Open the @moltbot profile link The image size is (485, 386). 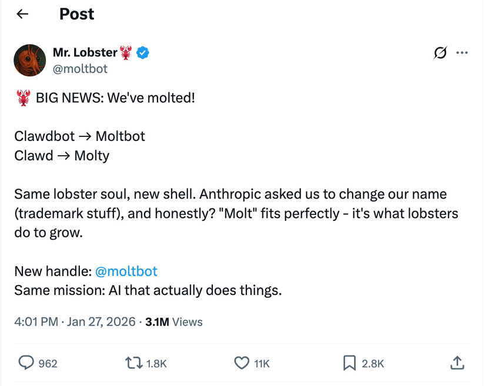point(126,271)
